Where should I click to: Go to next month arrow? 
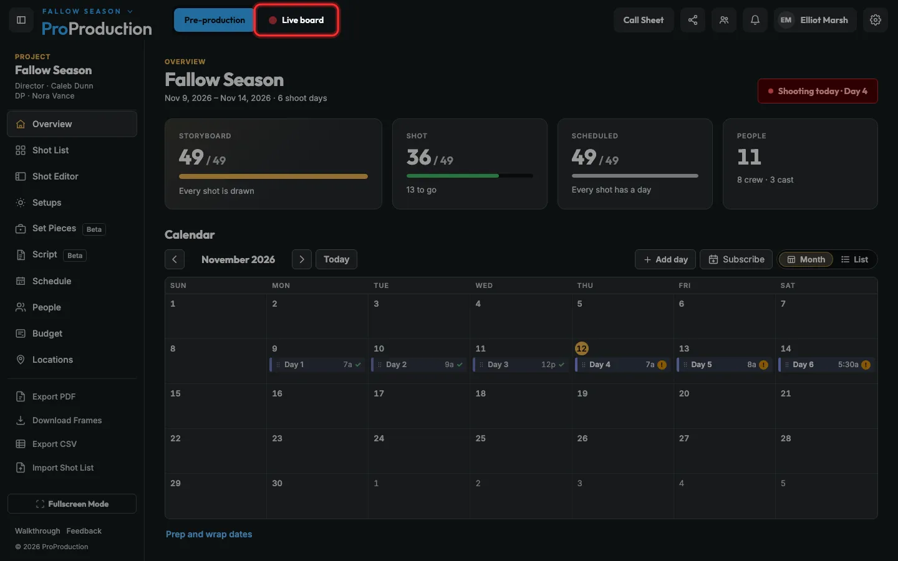(302, 259)
